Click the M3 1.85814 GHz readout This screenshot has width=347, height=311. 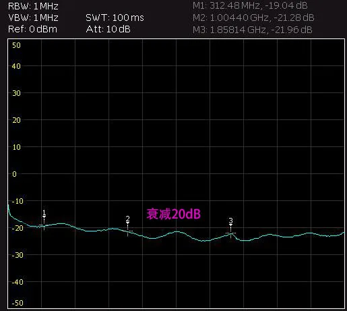(253, 30)
